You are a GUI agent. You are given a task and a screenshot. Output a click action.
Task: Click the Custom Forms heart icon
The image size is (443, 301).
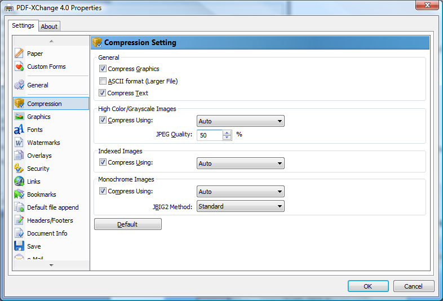19,67
